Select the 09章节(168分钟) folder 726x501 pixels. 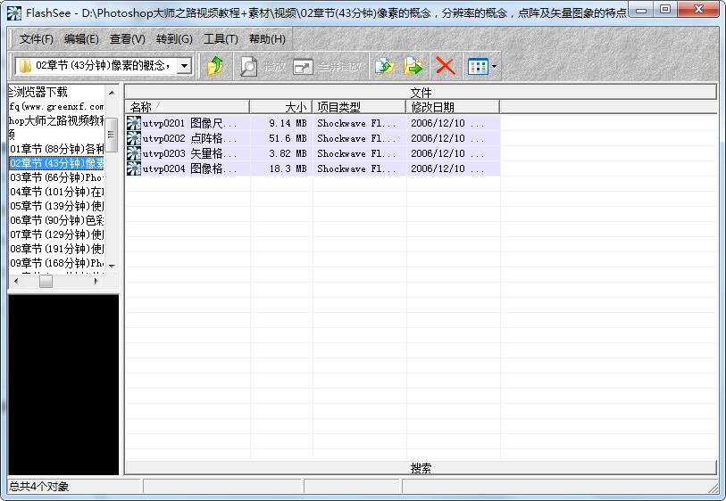tap(57, 263)
